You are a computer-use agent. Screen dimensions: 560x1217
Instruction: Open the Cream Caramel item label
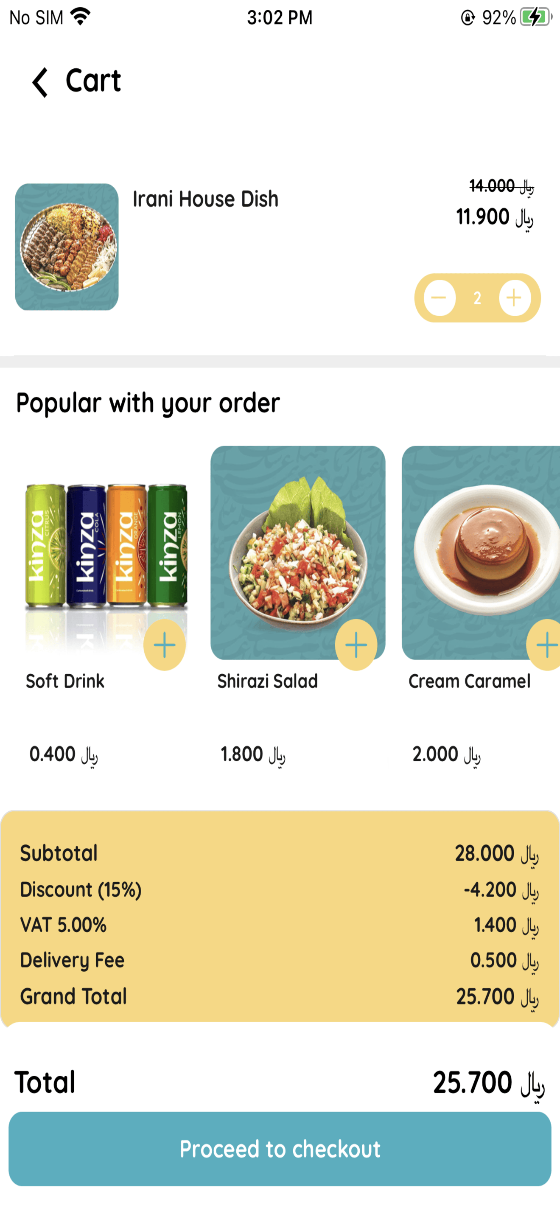[469, 681]
